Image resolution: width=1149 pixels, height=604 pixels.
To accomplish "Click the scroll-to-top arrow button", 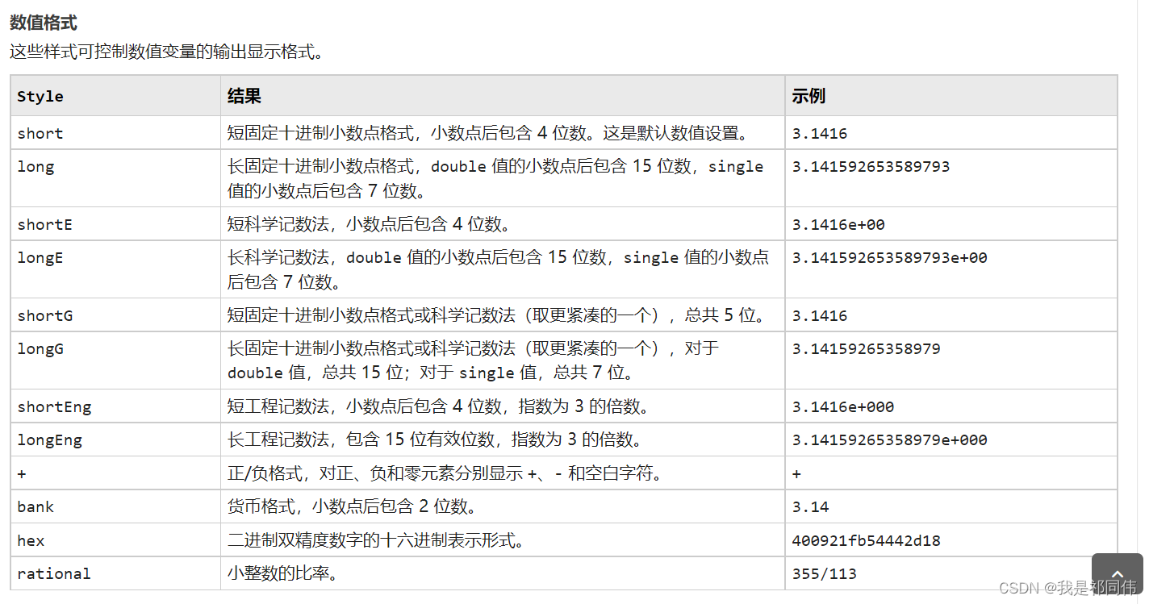I will click(1118, 572).
